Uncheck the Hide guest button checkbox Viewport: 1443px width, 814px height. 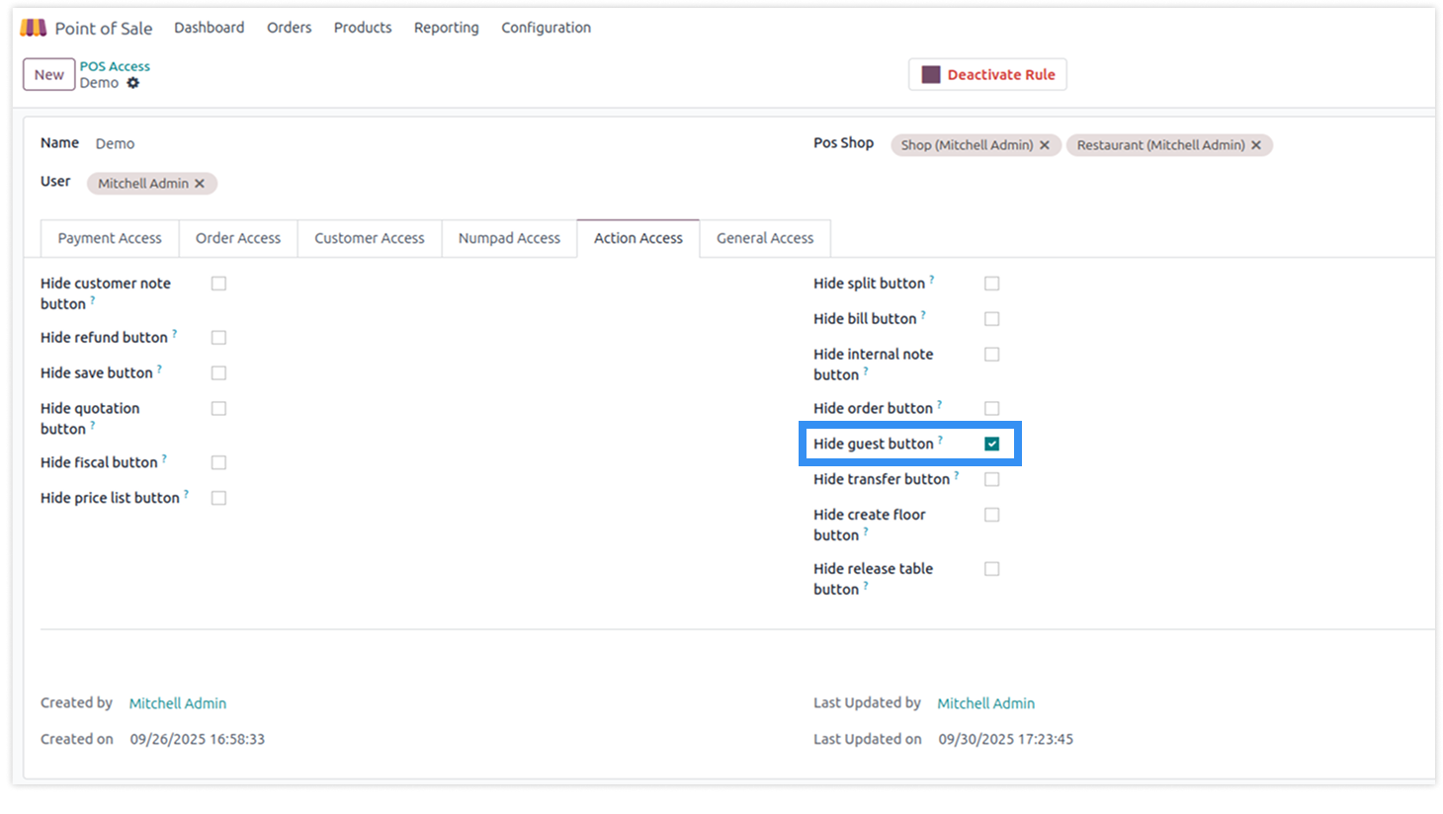click(x=991, y=445)
